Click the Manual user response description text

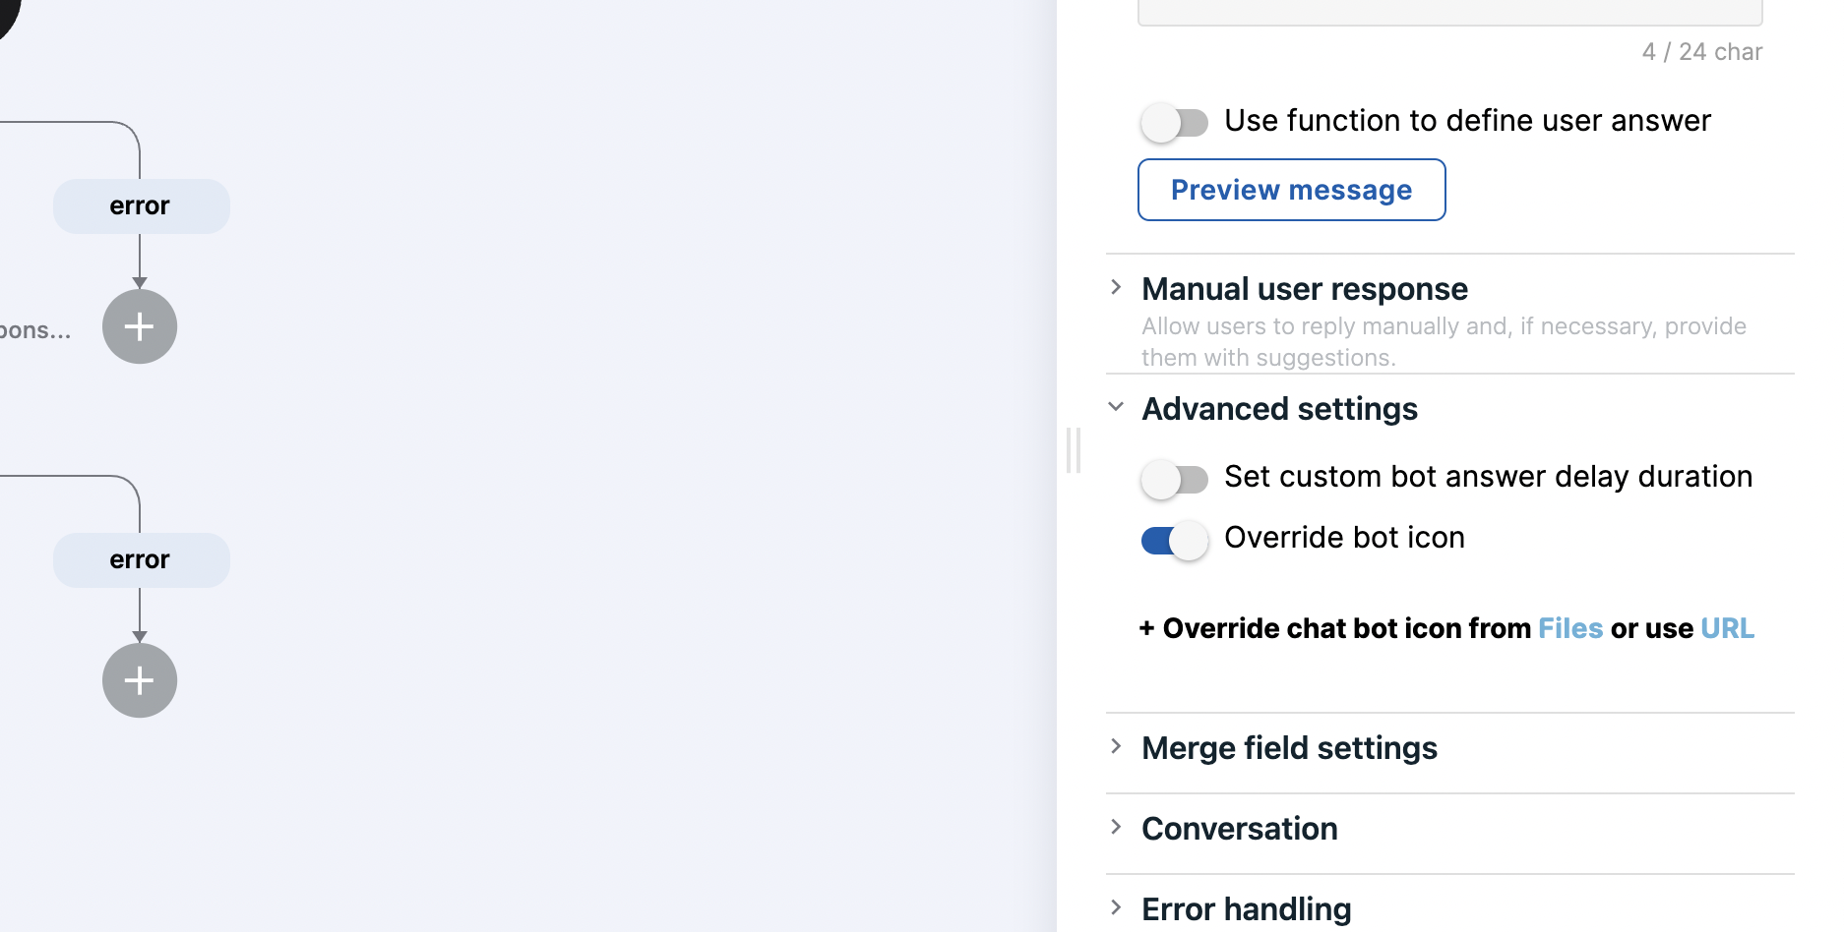coord(1444,342)
